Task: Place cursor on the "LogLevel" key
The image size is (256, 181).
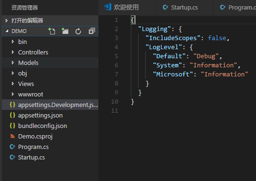Action: coord(164,47)
